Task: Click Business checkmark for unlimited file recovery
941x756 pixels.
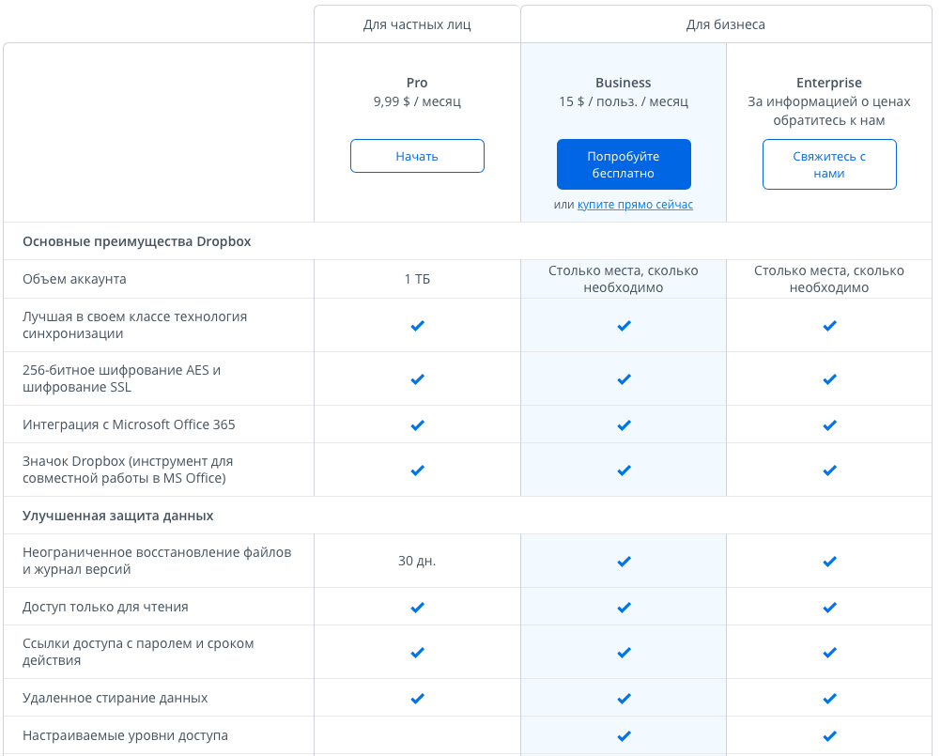Action: [624, 562]
